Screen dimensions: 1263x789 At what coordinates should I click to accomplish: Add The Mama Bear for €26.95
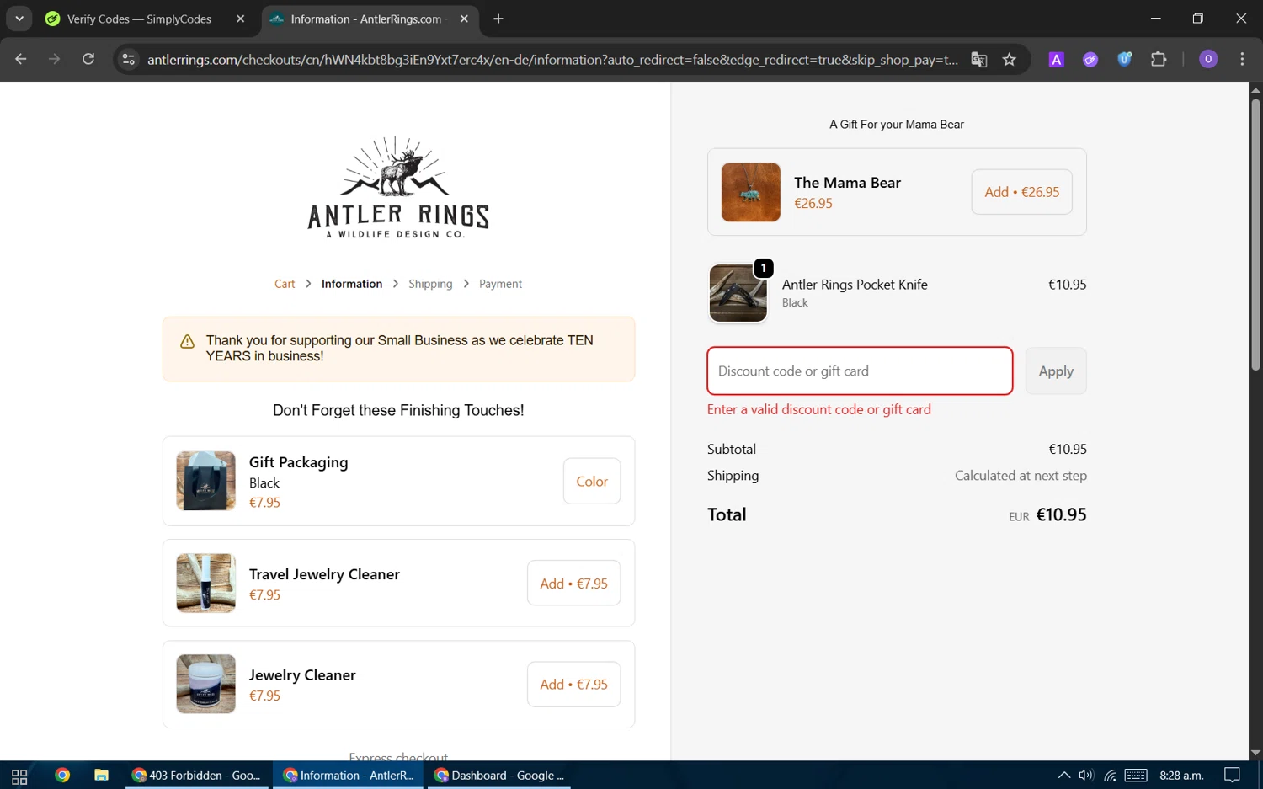[1021, 192]
